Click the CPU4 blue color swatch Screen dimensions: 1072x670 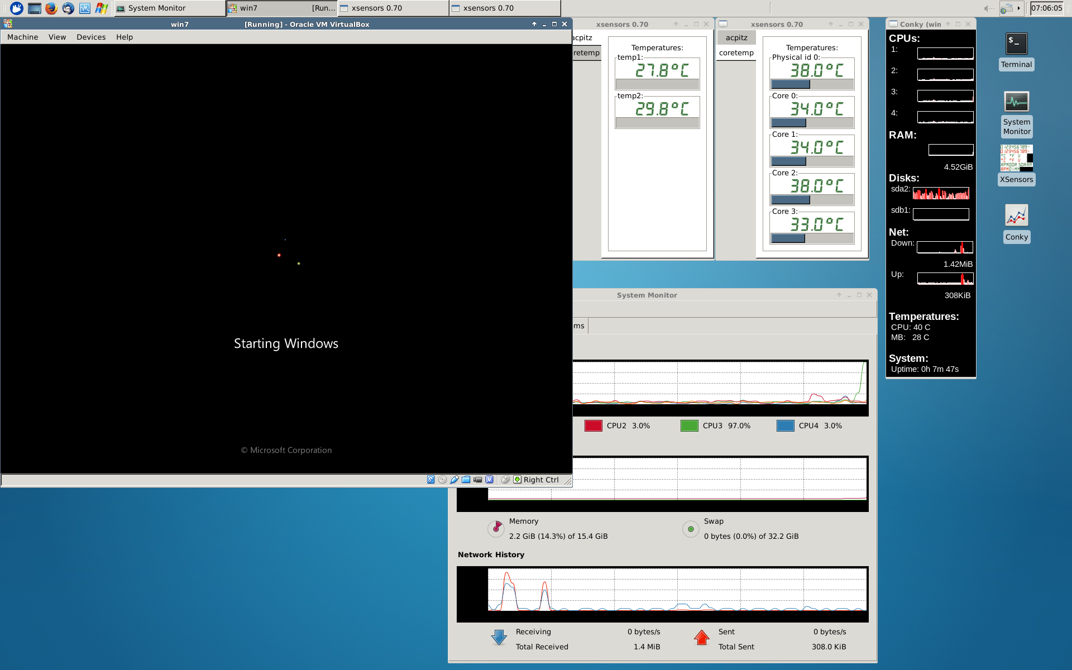785,426
